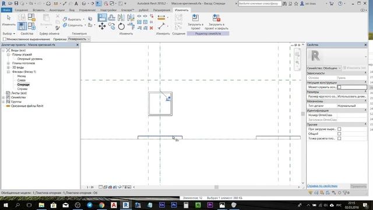The image size is (373, 210).
Task: Switch to the Управление ribbon tab
Action: tap(87, 10)
